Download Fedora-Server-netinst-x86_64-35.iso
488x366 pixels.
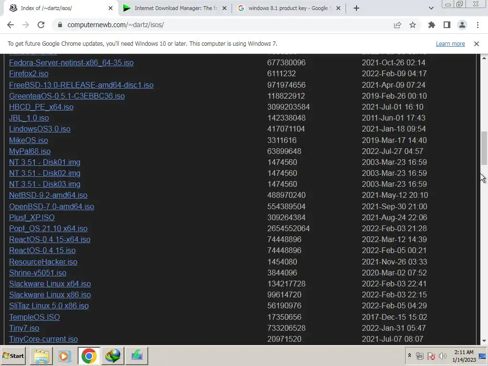tap(71, 62)
